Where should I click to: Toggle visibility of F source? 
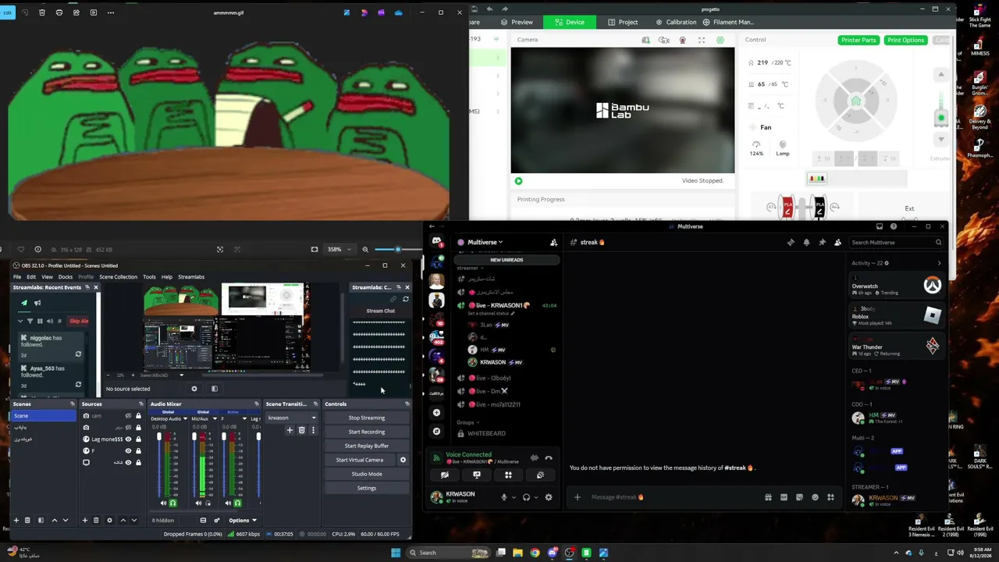pyautogui.click(x=129, y=450)
